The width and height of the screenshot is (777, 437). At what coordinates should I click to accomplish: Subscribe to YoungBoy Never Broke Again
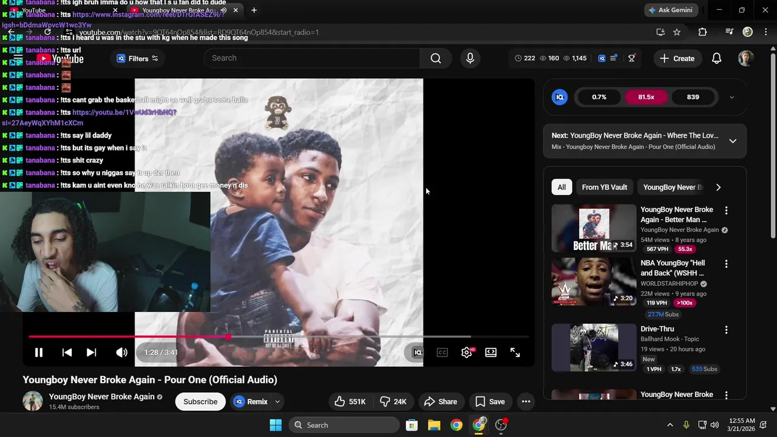tap(200, 401)
